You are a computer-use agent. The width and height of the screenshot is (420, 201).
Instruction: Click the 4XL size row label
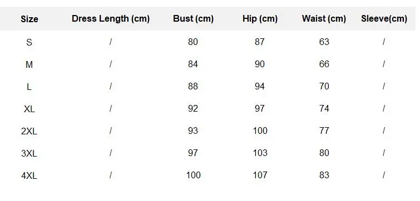tap(29, 175)
